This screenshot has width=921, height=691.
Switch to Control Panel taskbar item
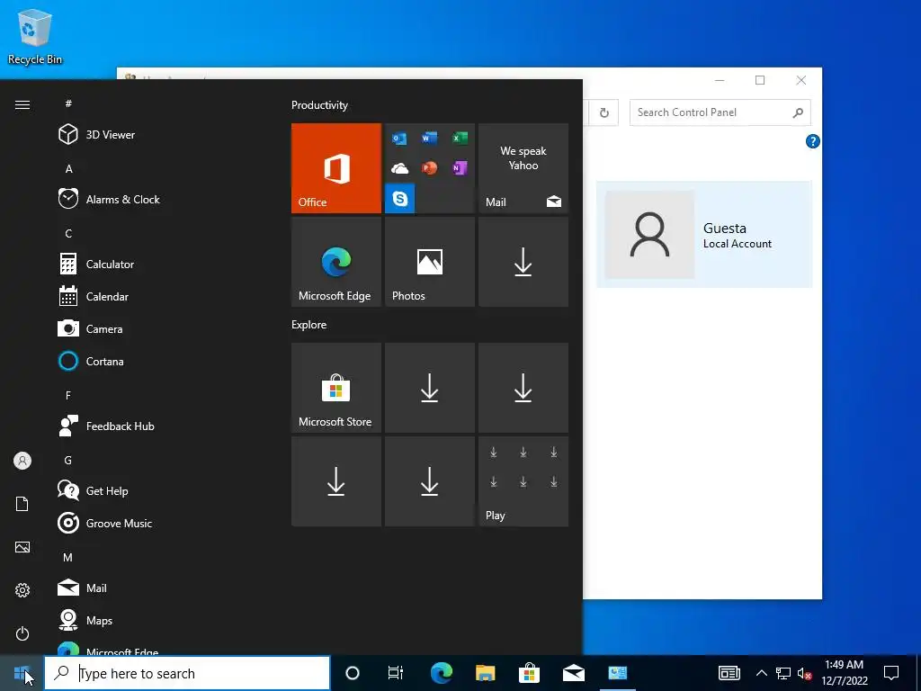pos(617,673)
